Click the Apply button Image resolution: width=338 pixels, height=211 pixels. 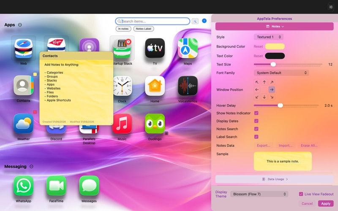pyautogui.click(x=326, y=203)
